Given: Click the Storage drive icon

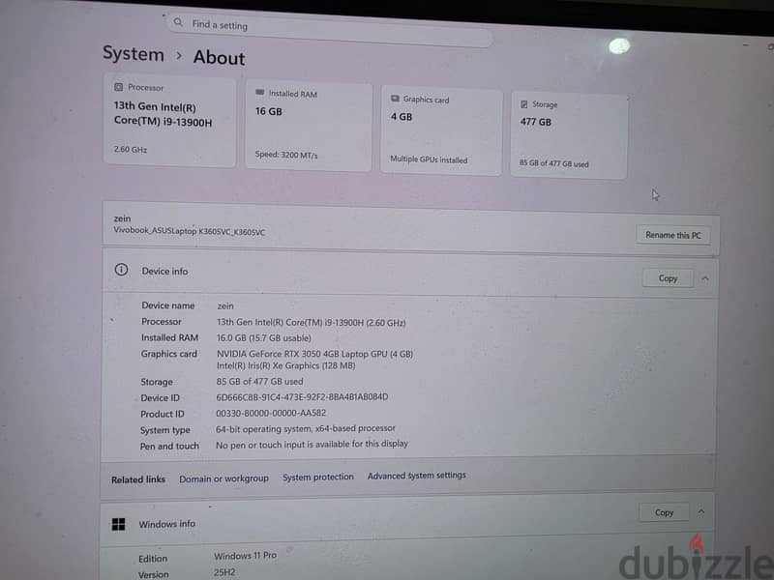Looking at the screenshot, I should pos(524,104).
